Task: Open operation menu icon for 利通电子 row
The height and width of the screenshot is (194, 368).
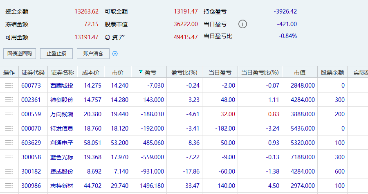Action: tap(9, 143)
